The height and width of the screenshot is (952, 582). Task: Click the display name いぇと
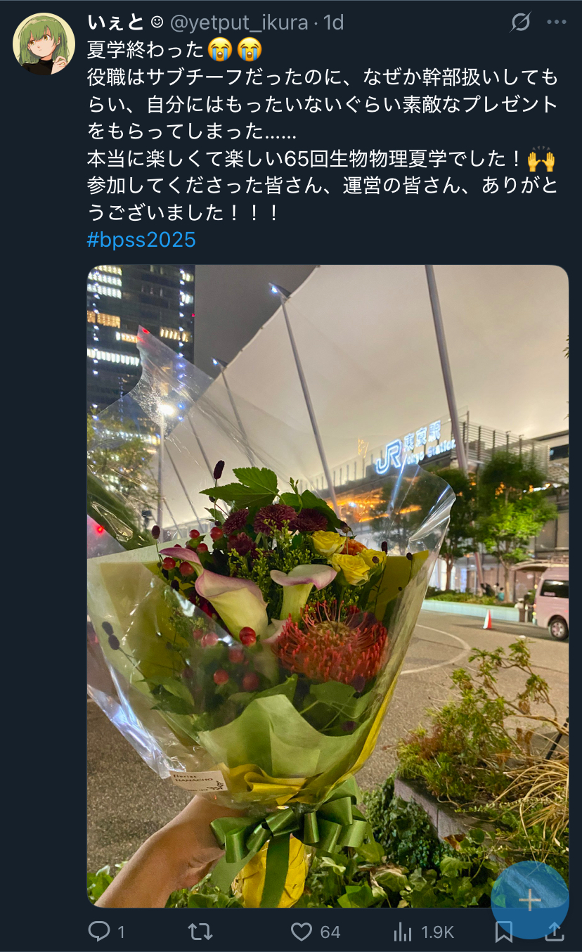click(x=116, y=22)
